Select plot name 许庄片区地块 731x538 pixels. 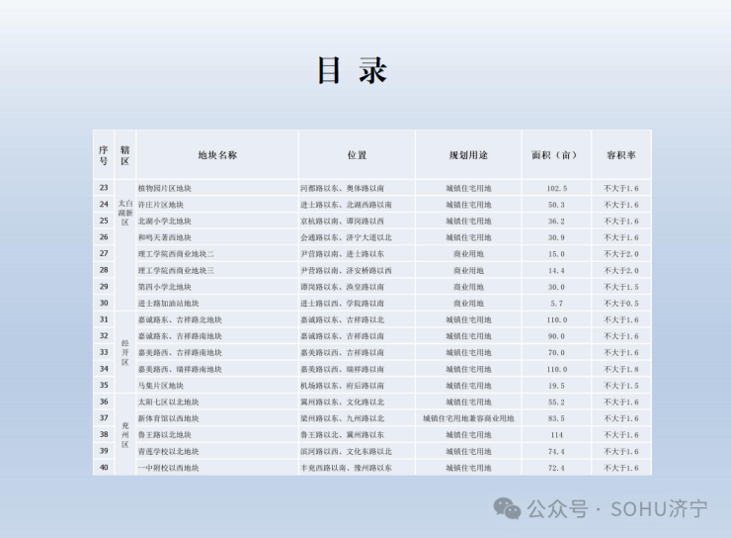tap(161, 205)
